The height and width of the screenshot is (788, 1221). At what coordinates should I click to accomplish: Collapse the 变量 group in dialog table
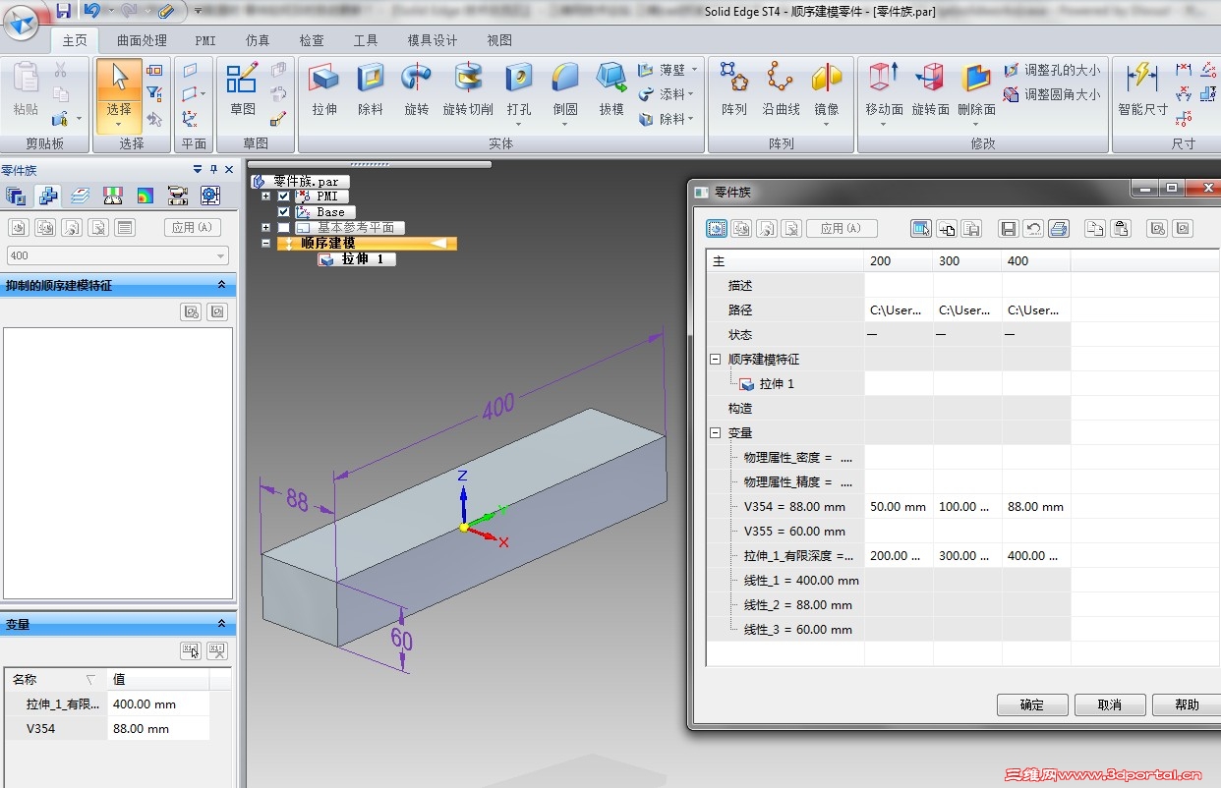pos(716,433)
